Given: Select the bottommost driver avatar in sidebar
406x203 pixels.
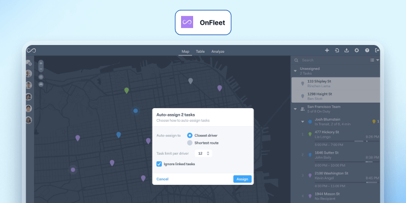Looking at the screenshot, I should (29, 120).
